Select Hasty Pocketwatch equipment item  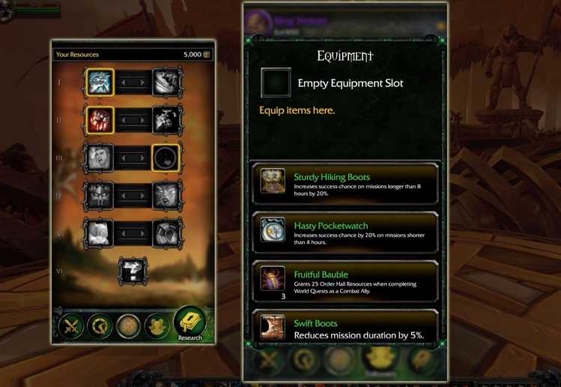(x=345, y=232)
